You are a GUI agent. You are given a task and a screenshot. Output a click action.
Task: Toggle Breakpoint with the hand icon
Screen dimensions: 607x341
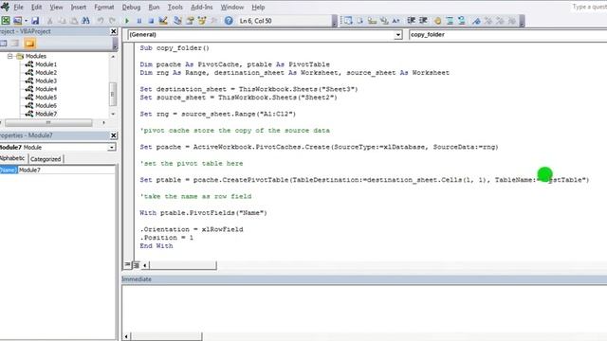coord(437,21)
